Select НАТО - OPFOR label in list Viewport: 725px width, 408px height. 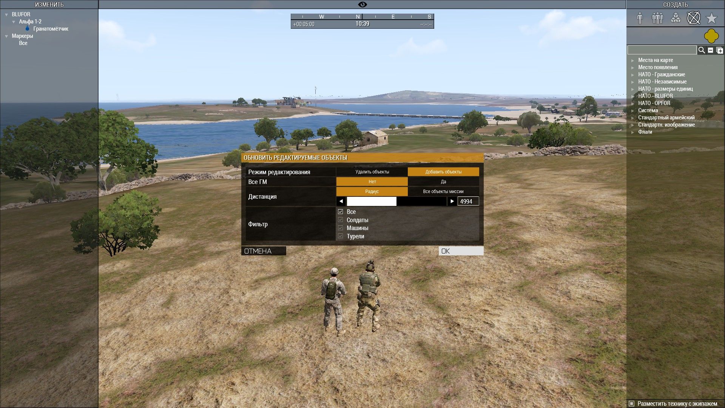pyautogui.click(x=654, y=103)
